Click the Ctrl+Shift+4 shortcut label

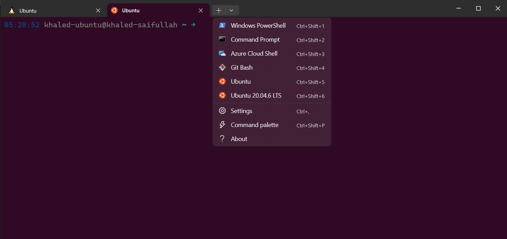[311, 68]
